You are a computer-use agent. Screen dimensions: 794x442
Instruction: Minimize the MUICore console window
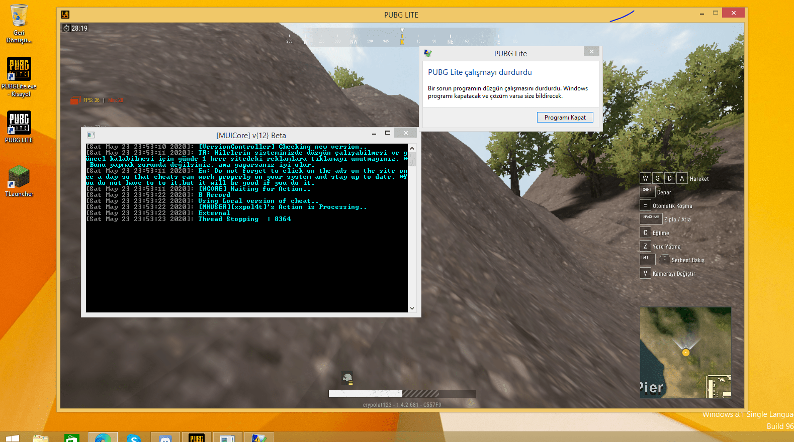coord(374,134)
